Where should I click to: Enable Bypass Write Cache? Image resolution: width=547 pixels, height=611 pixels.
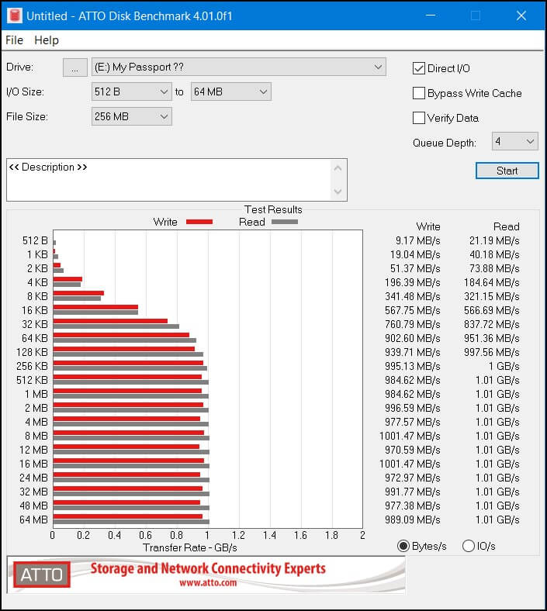[419, 93]
